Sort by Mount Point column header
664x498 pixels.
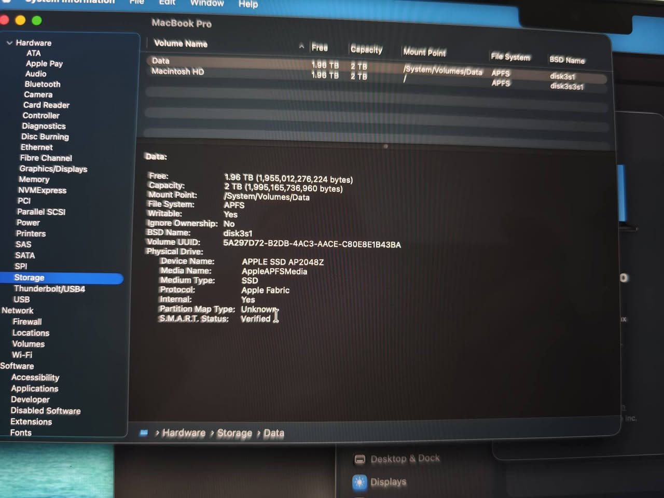[424, 52]
